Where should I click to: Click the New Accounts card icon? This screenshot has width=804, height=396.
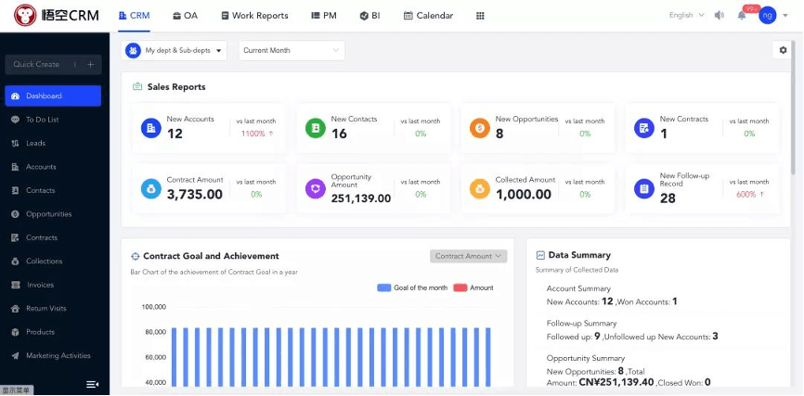(x=151, y=128)
